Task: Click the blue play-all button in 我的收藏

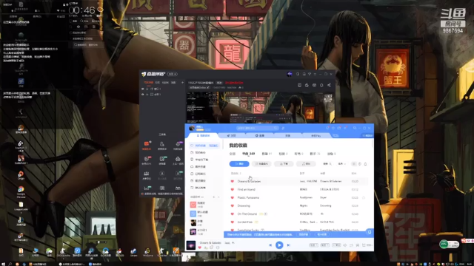Action: [x=239, y=164]
